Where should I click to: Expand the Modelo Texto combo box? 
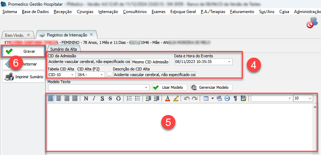(x=147, y=87)
